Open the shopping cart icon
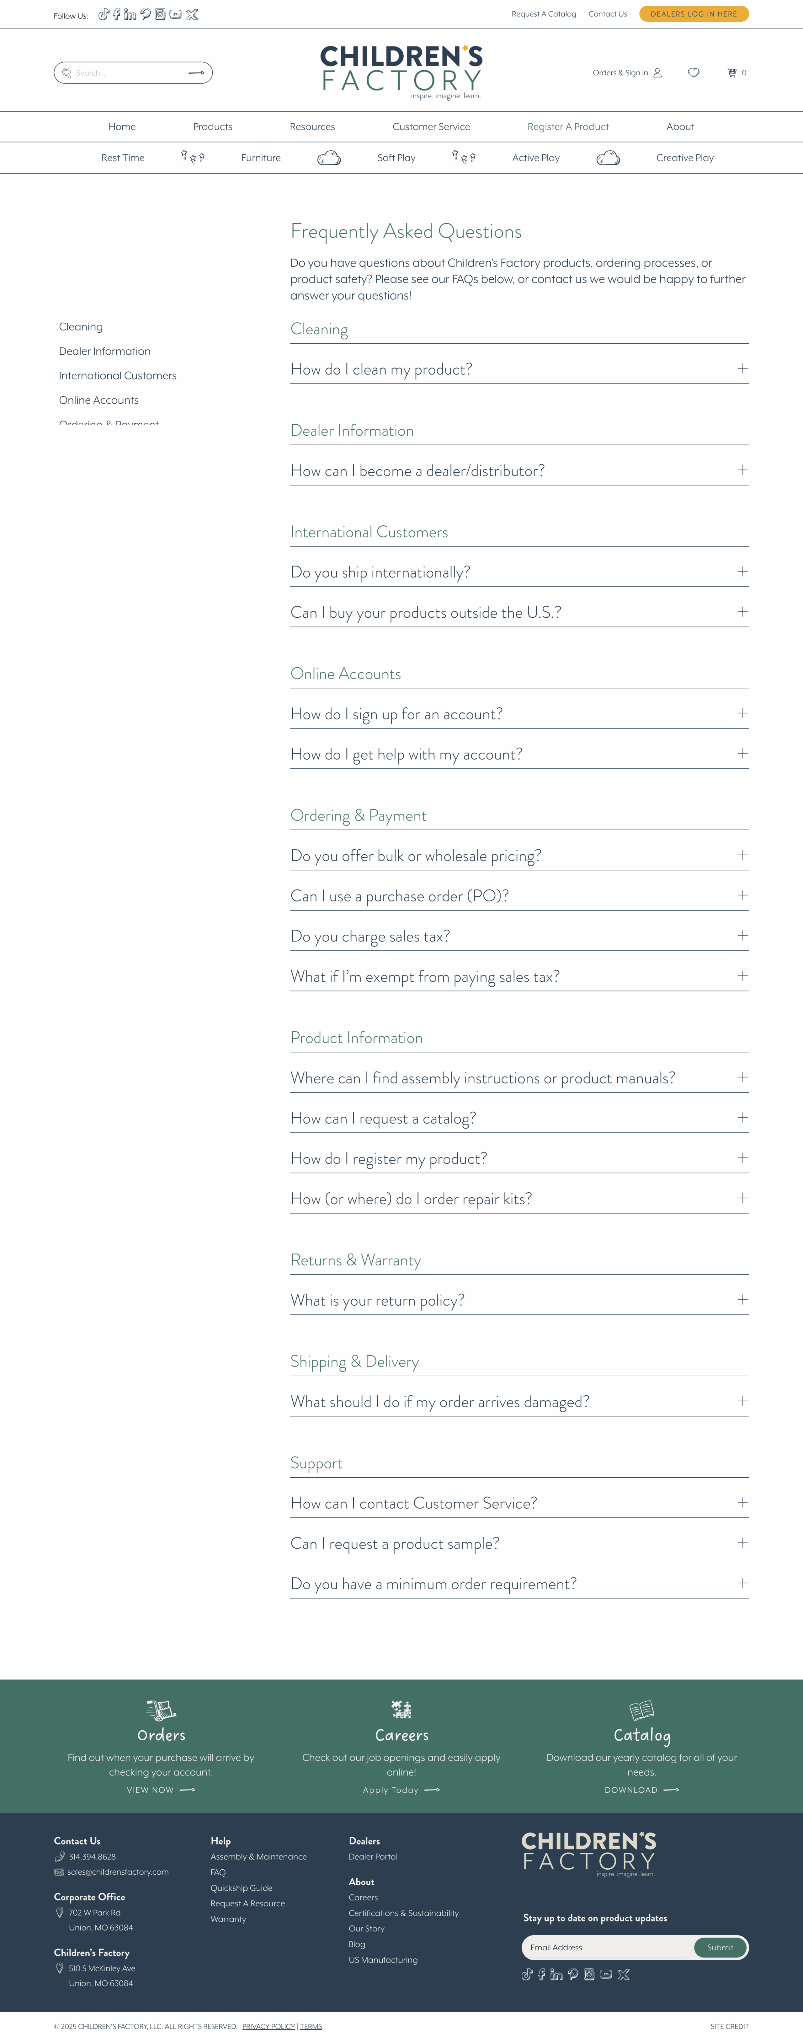Viewport: 803px width, 2041px height. (x=732, y=73)
